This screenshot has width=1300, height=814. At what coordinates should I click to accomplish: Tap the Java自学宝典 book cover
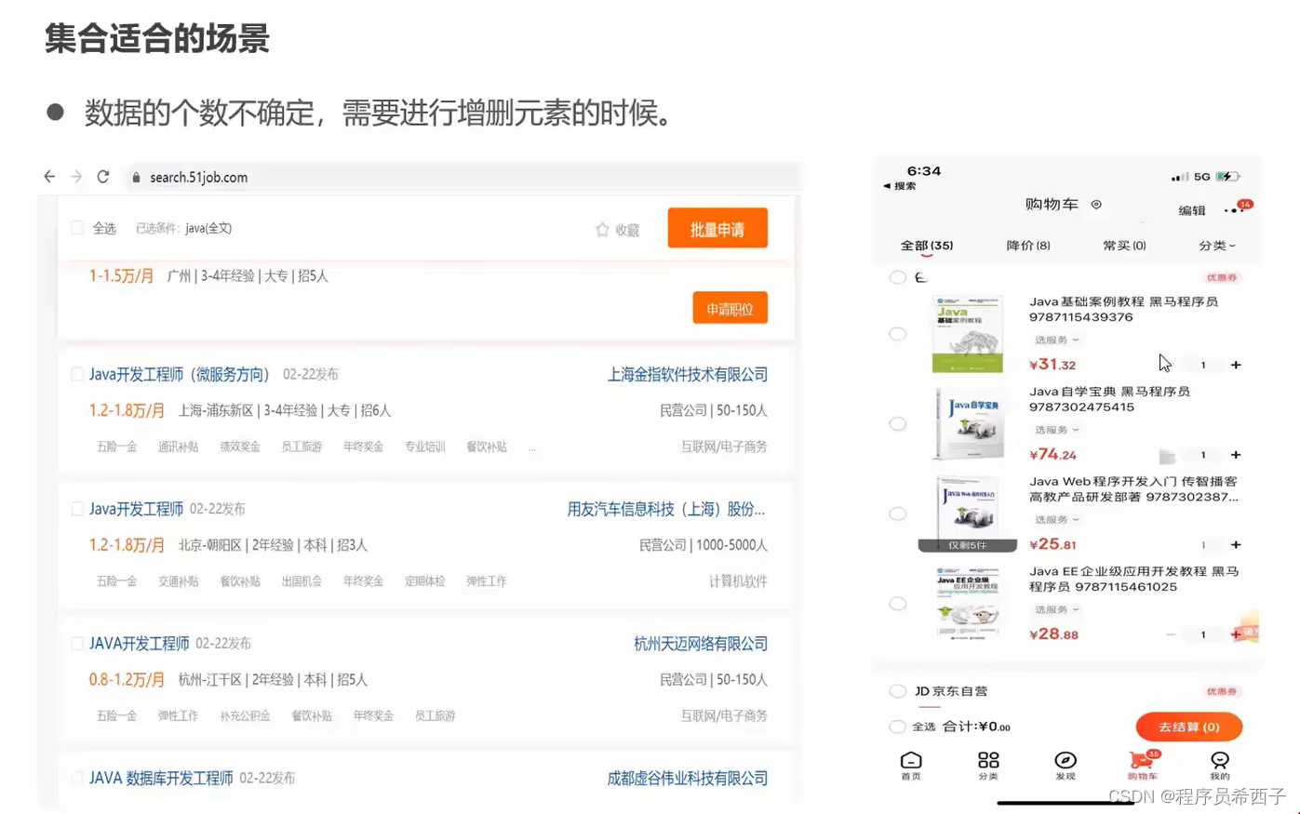tap(969, 424)
